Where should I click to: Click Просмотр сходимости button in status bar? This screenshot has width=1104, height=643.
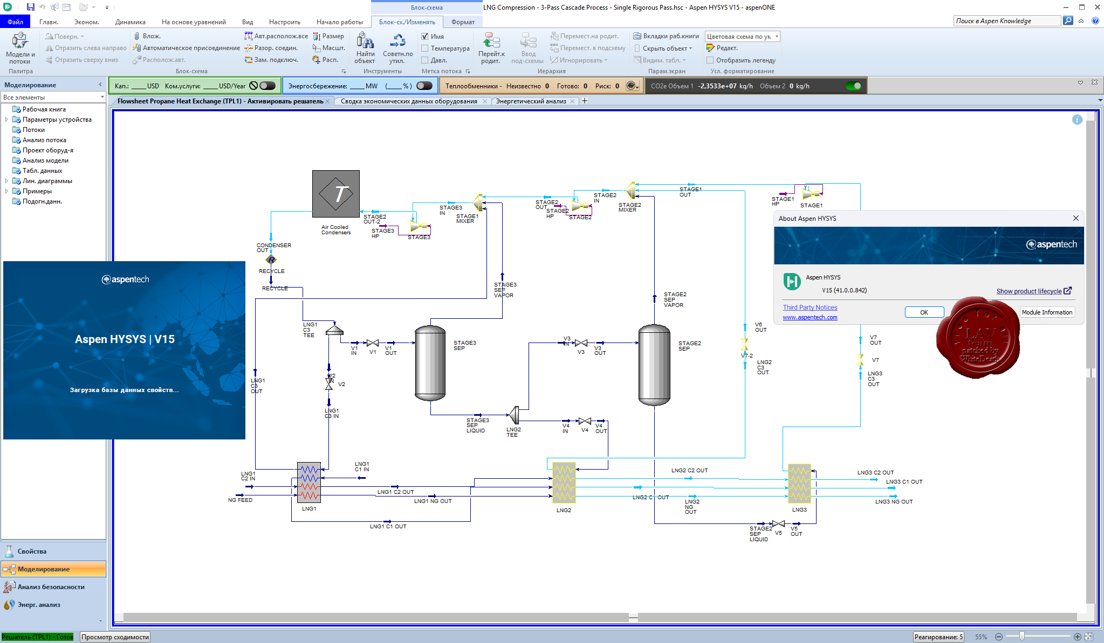pos(115,637)
